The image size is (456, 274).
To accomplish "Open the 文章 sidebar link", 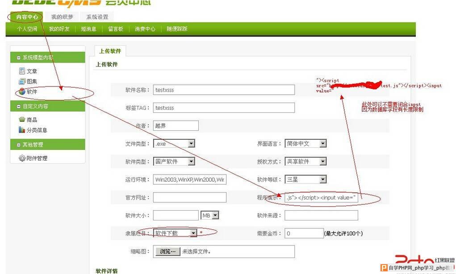I will tap(32, 71).
